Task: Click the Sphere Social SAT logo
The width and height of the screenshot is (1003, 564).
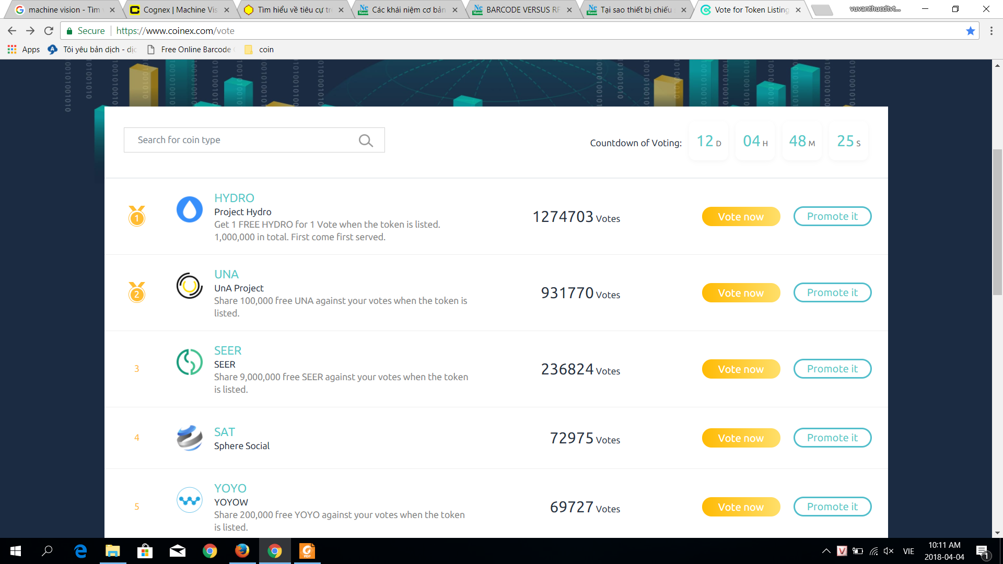Action: pos(190,438)
